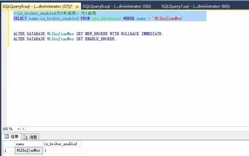Click sys.databases in the query
The image size is (249, 156).
107,19
